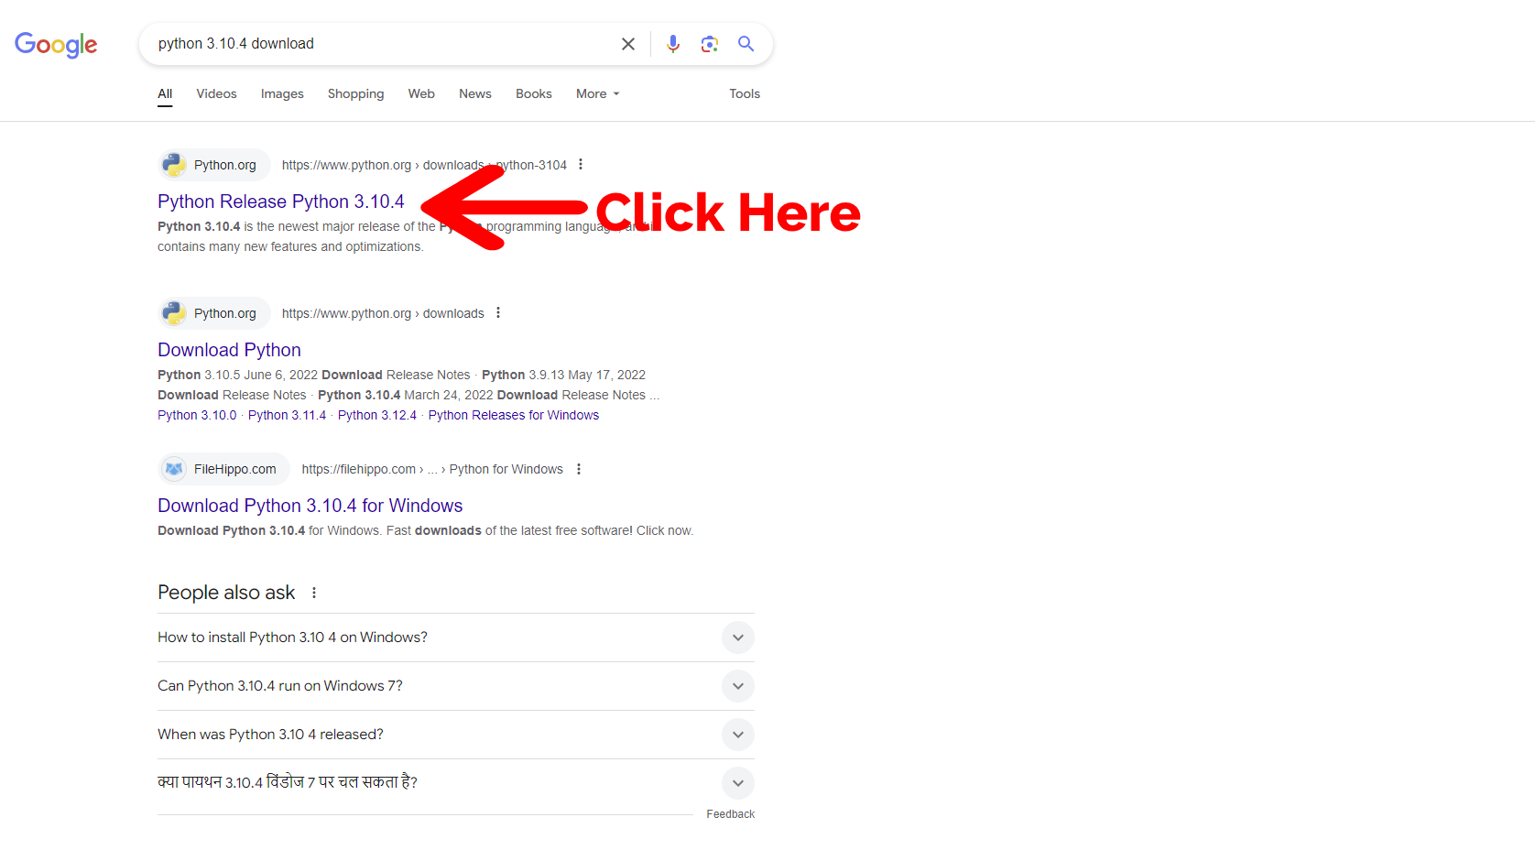This screenshot has width=1535, height=850.
Task: Switch to the Videos tab
Action: tap(216, 93)
